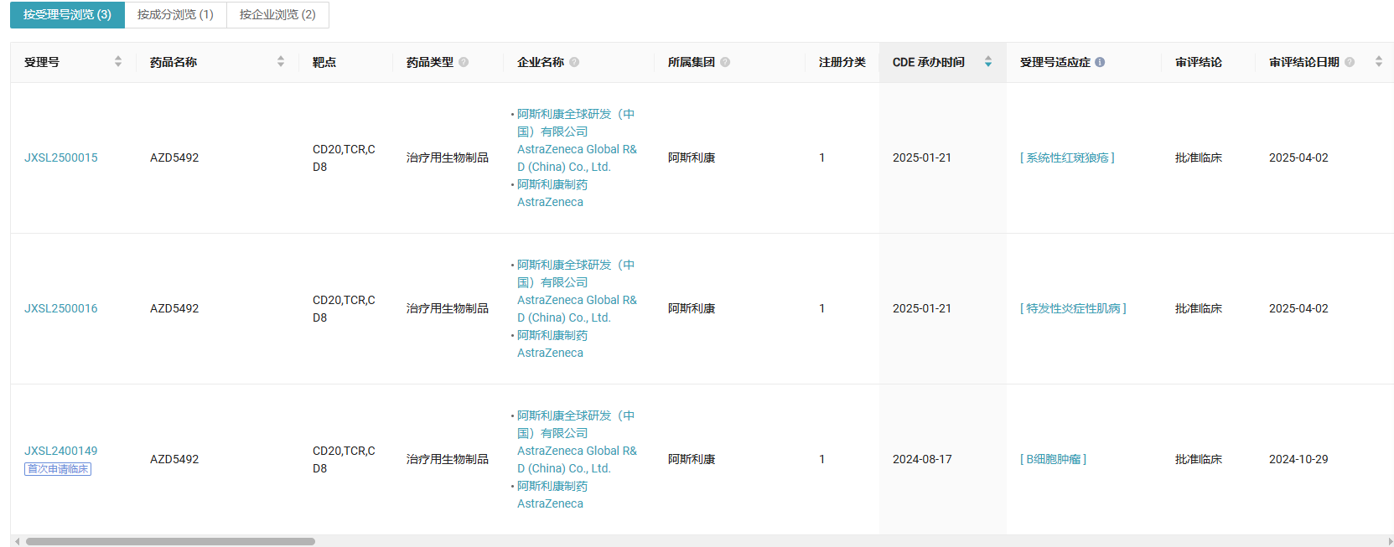
Task: Click 2025-01-21 in JXSL2500016 row
Action: point(922,308)
